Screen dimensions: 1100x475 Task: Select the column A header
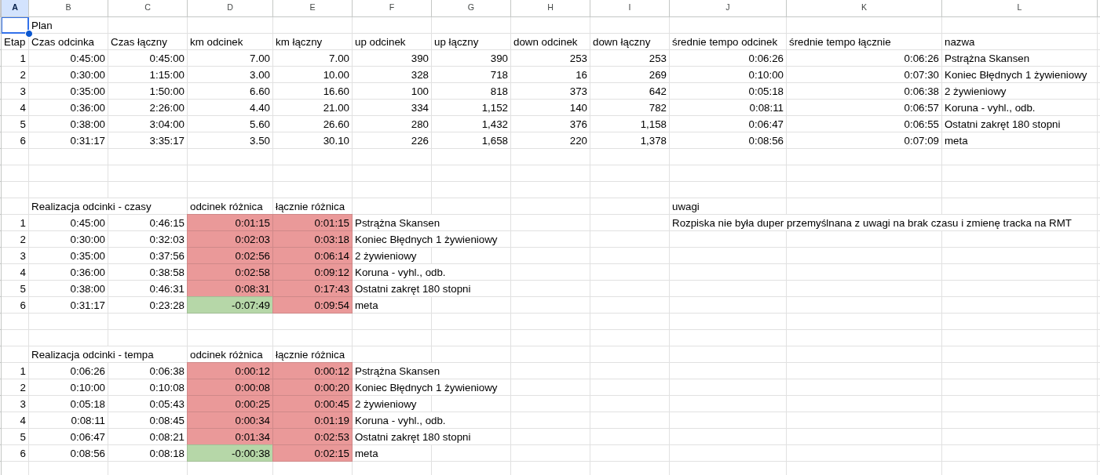tap(15, 8)
